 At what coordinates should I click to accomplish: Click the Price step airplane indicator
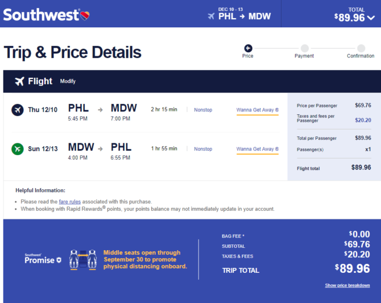coord(248,48)
